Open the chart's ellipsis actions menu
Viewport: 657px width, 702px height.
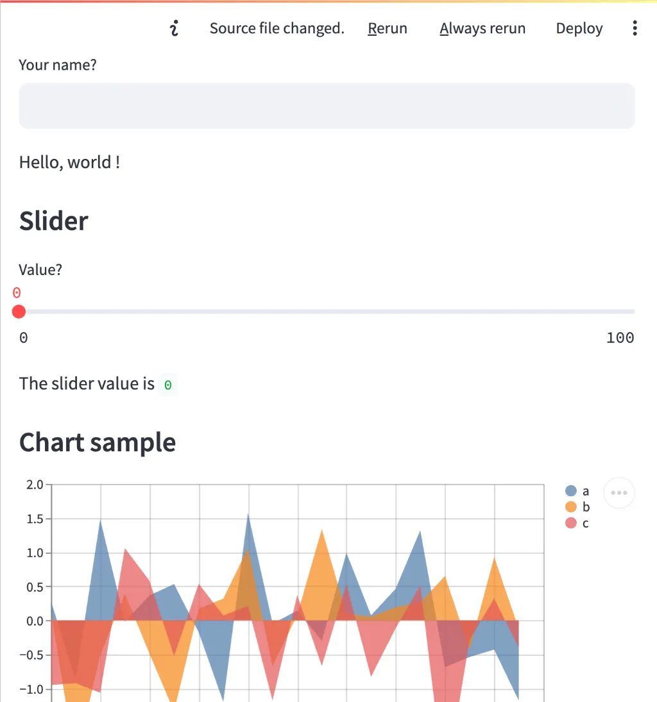tap(619, 493)
